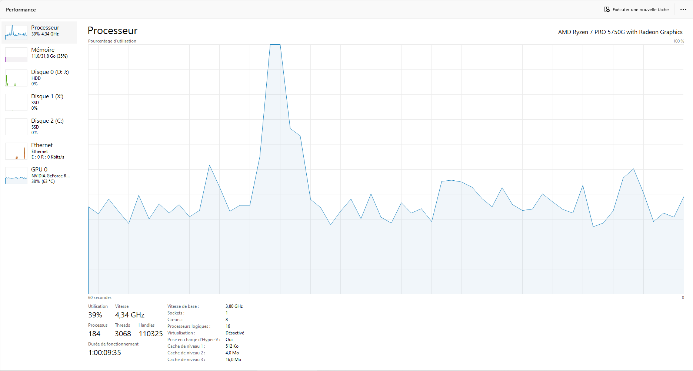
Task: Select the Mémoire sidebar label
Action: [x=43, y=50]
